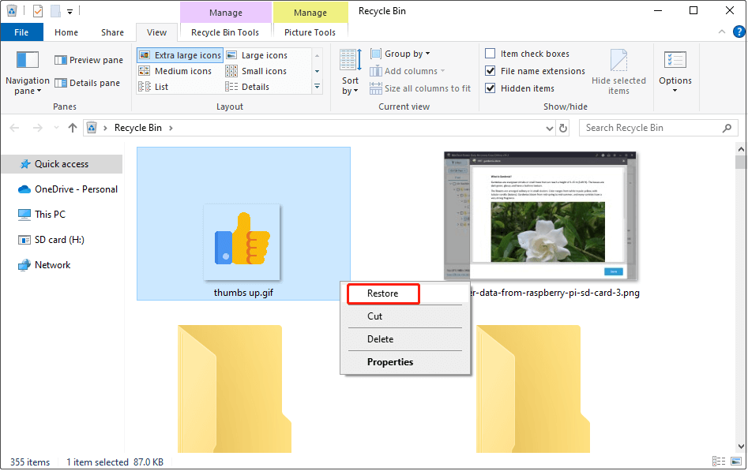Go up one level with Up arrow

tap(73, 128)
